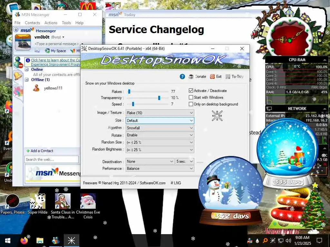Click the volume speaker tray icon
This screenshot has height=247, width=330.
pos(288,241)
